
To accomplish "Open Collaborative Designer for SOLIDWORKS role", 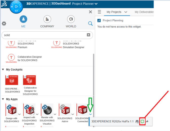I will tap(24, 58).
